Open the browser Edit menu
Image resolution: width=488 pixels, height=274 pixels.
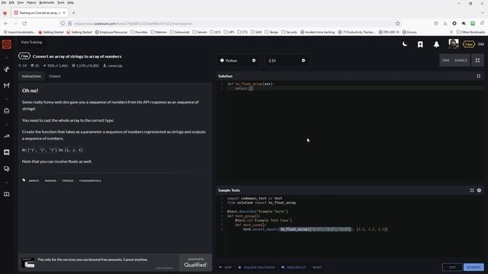(x=11, y=2)
